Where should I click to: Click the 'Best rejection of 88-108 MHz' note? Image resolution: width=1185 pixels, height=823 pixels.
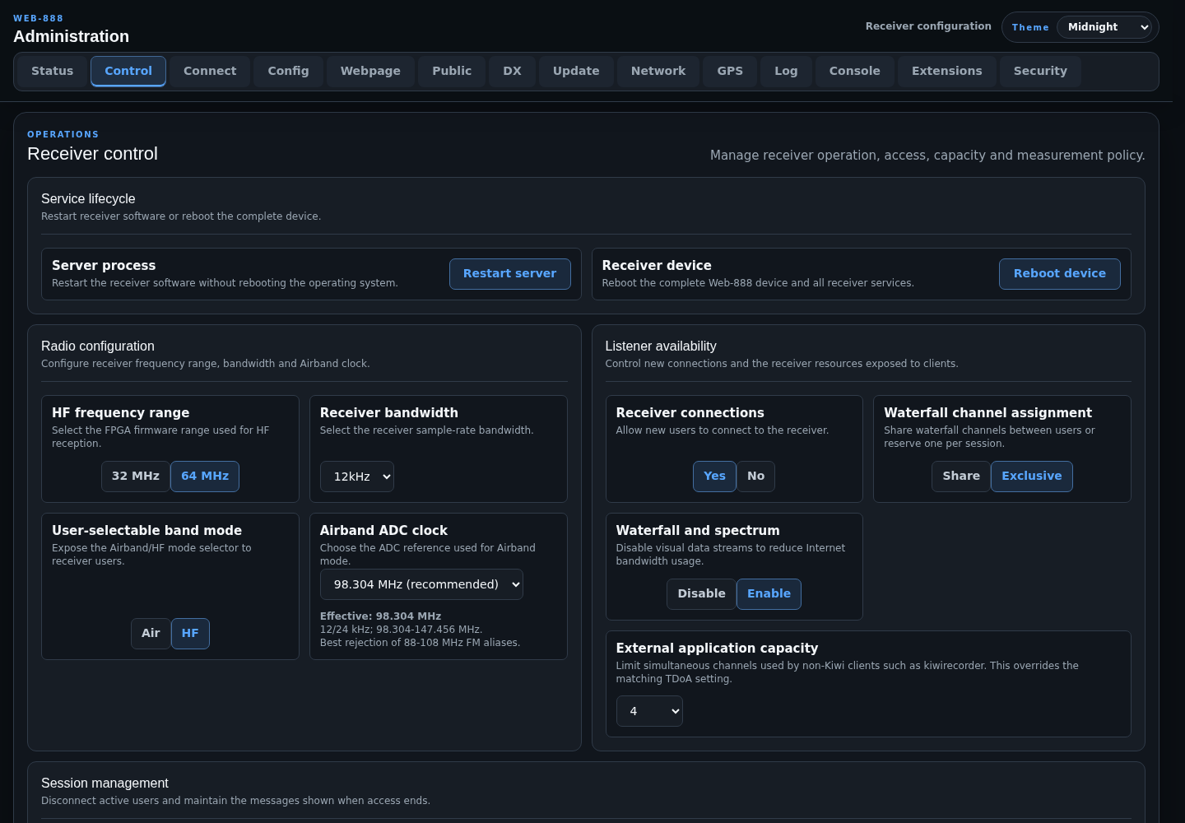[420, 643]
